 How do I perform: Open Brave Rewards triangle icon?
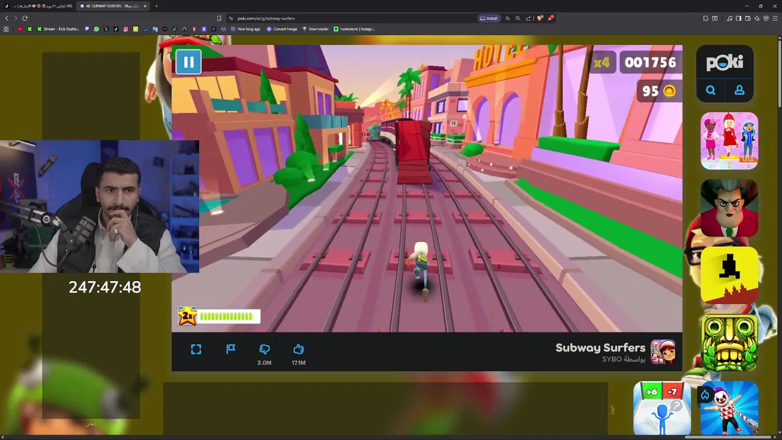(550, 18)
